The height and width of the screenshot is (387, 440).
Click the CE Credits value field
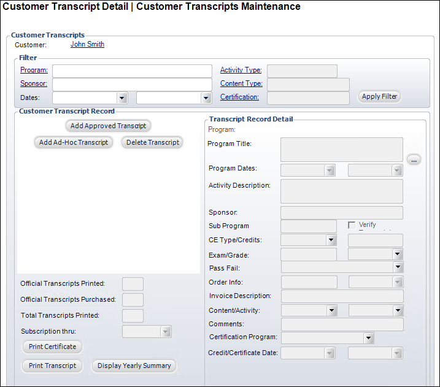[x=376, y=240]
